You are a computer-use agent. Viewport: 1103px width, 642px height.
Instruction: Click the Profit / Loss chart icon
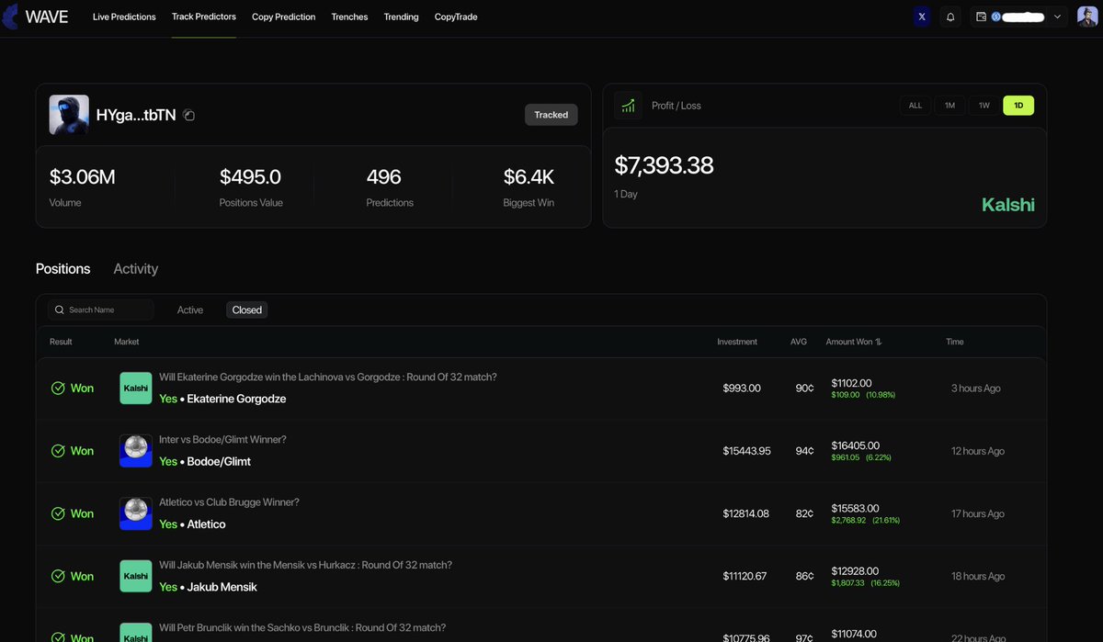629,106
